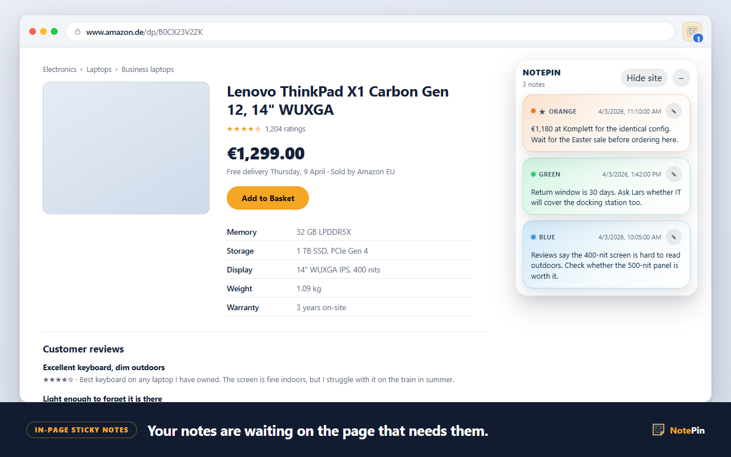Click the '14" WUXGA IPS, 400 nits' value
731x457 pixels.
(x=338, y=270)
